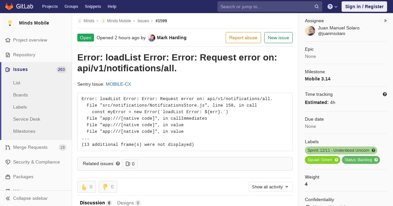Viewport: 393px width, 206px height.
Task: Open the Groups top menu
Action: coord(71,7)
